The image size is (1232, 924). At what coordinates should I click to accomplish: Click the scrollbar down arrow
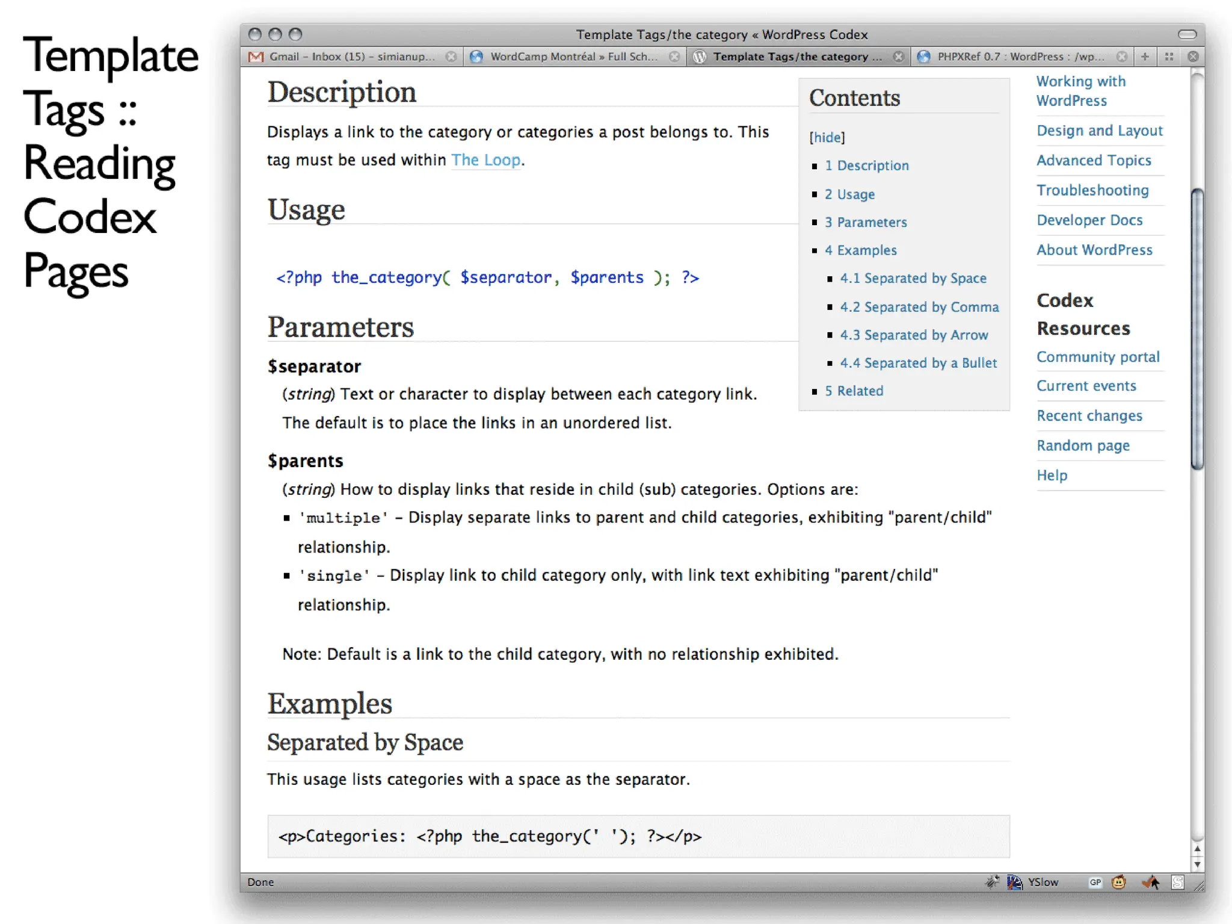click(1197, 864)
